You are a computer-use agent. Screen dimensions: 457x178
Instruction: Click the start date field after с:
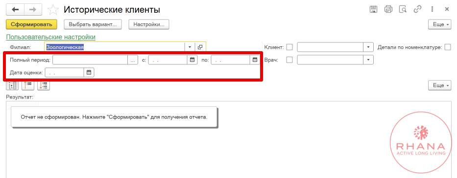pos(168,60)
